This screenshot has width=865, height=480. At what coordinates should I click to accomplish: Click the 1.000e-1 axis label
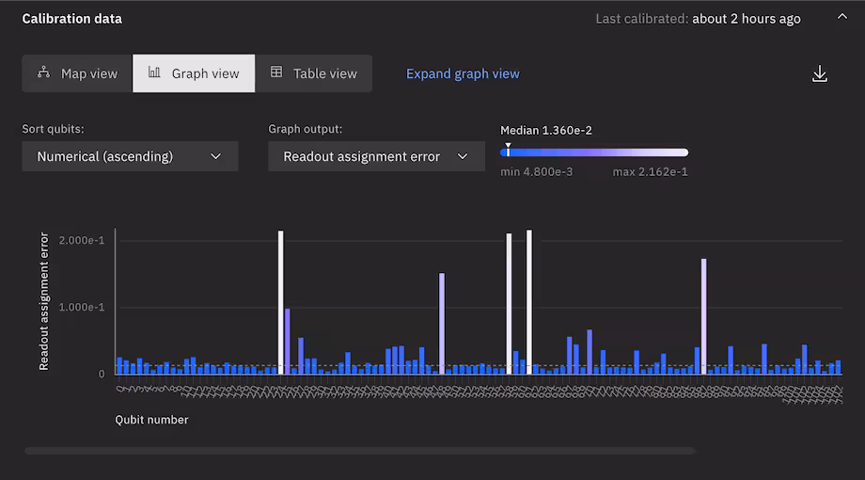[x=82, y=307]
